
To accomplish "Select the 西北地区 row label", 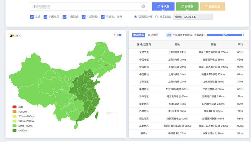I will pos(144,118).
